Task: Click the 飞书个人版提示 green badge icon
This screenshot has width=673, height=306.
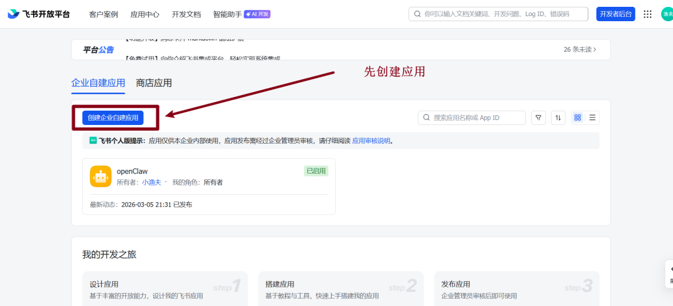Action: click(93, 141)
